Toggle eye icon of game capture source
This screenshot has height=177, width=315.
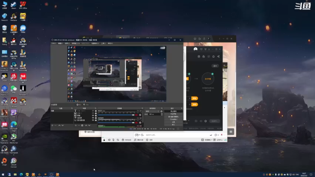(x=93, y=118)
